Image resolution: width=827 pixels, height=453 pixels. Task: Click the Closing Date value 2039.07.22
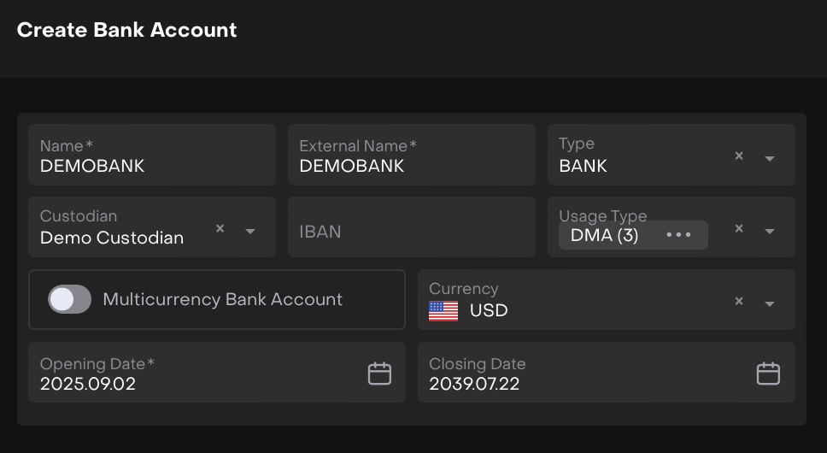(x=474, y=384)
